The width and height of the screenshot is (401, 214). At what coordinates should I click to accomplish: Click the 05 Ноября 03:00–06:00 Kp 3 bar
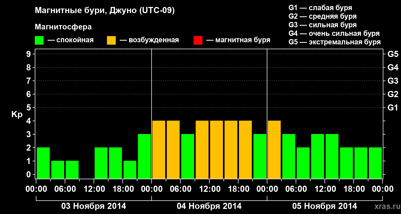click(x=289, y=156)
